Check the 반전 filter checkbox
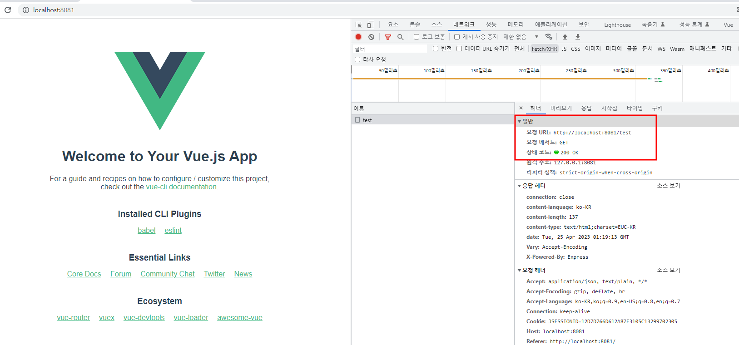Viewport: 739px width, 345px height. [436, 49]
